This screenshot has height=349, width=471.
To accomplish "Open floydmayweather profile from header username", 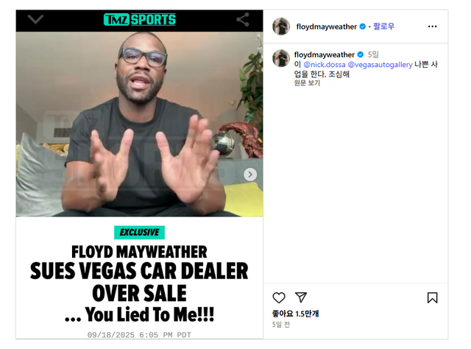I will [327, 27].
